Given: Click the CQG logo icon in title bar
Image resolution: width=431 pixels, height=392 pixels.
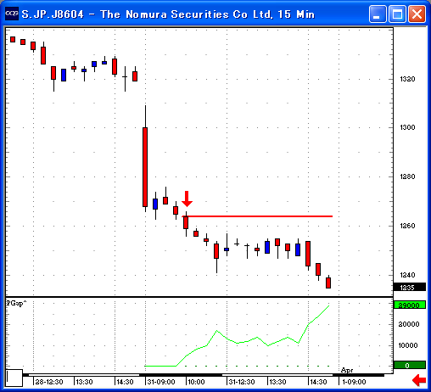Looking at the screenshot, I should 12,14.
